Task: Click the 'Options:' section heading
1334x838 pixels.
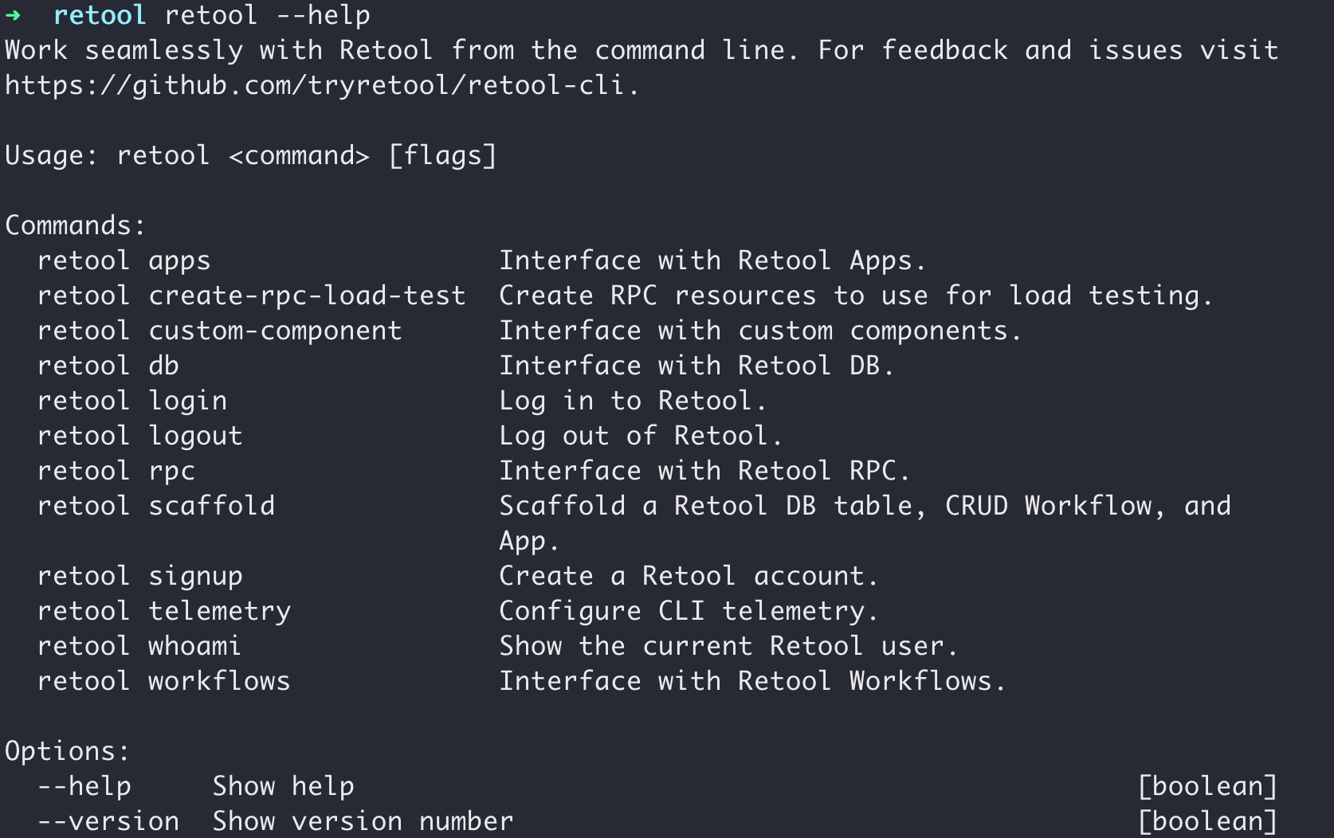Action: click(x=67, y=751)
